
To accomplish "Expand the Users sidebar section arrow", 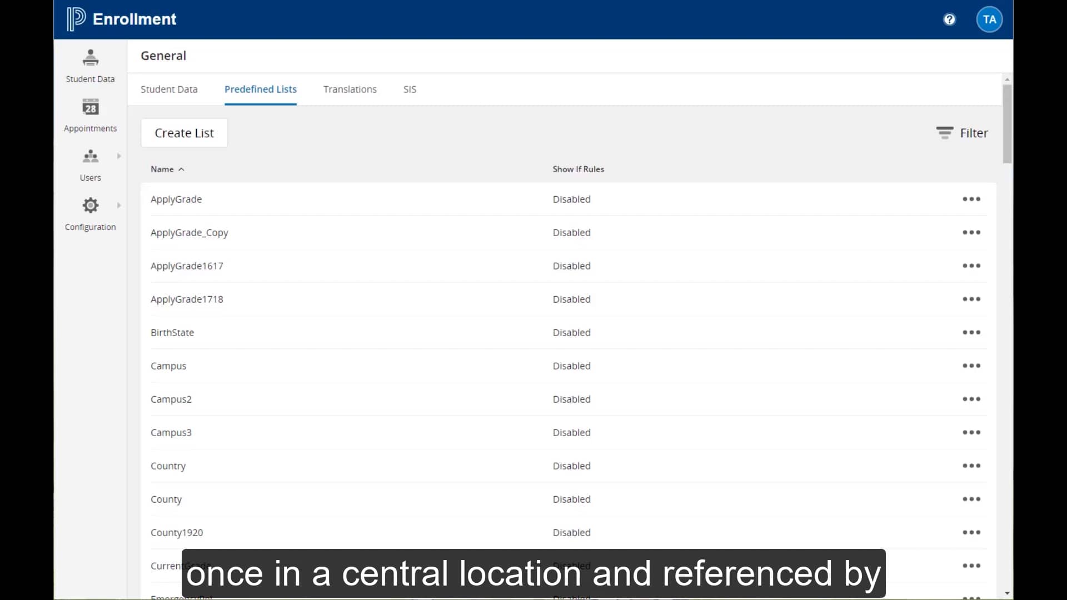I will [118, 156].
